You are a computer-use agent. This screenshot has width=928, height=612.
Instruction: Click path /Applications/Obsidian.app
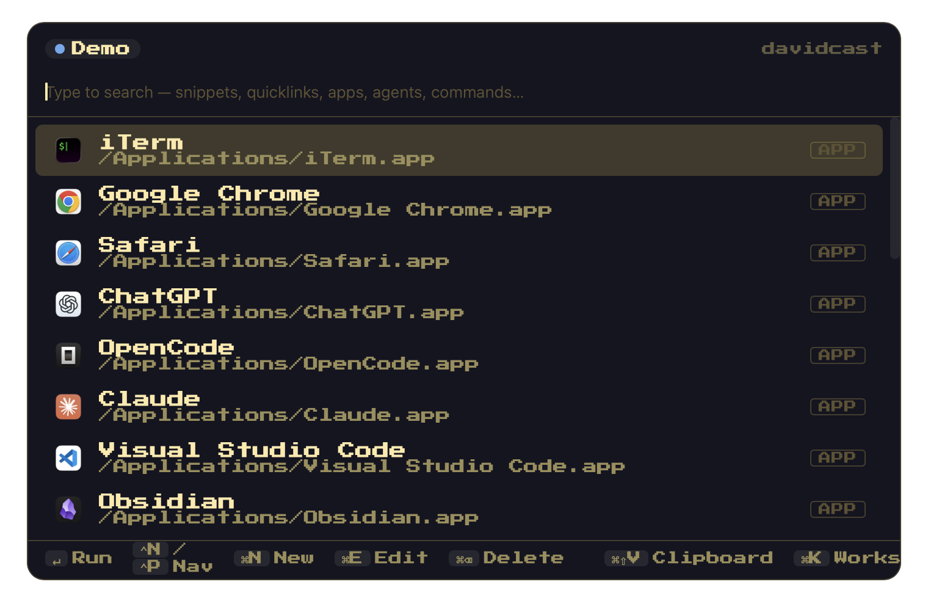pos(289,518)
